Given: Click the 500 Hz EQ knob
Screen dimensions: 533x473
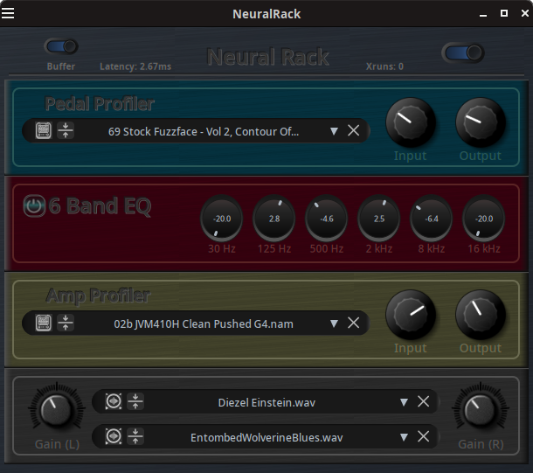Looking at the screenshot, I should (327, 219).
